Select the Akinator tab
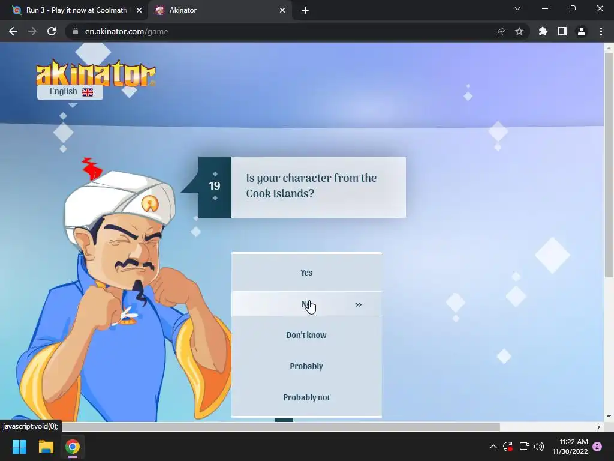The width and height of the screenshot is (614, 461). (x=219, y=10)
